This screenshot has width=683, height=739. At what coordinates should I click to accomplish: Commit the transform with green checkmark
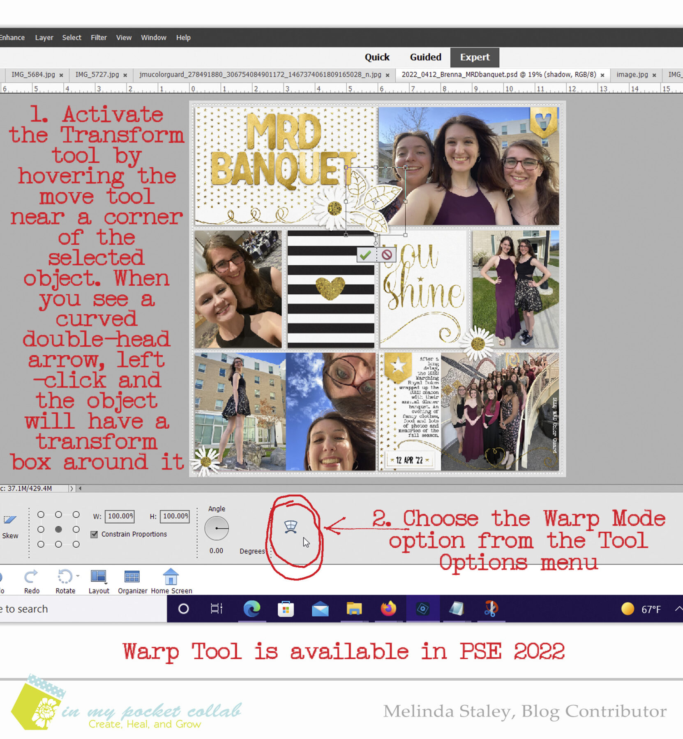(365, 255)
